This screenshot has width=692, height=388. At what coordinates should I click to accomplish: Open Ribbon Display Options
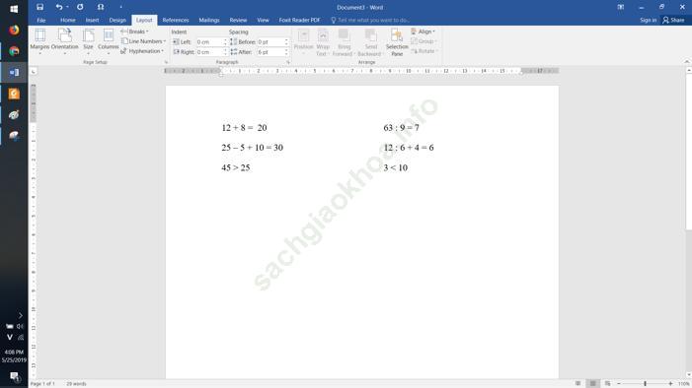(621, 7)
